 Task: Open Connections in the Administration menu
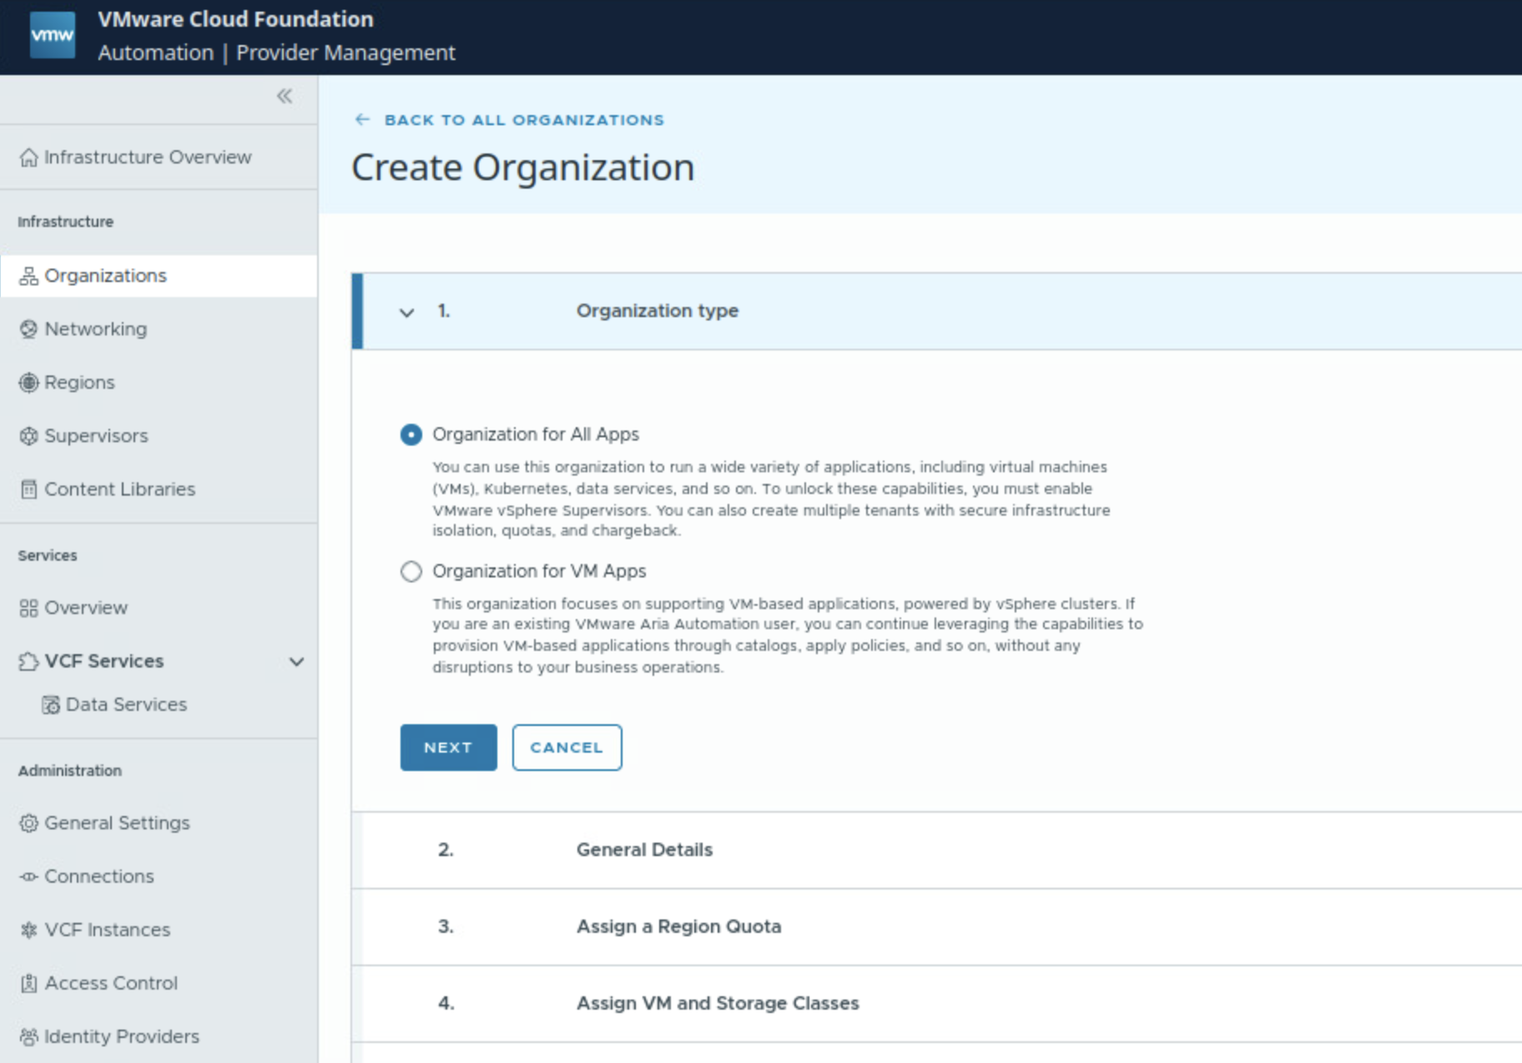point(98,877)
